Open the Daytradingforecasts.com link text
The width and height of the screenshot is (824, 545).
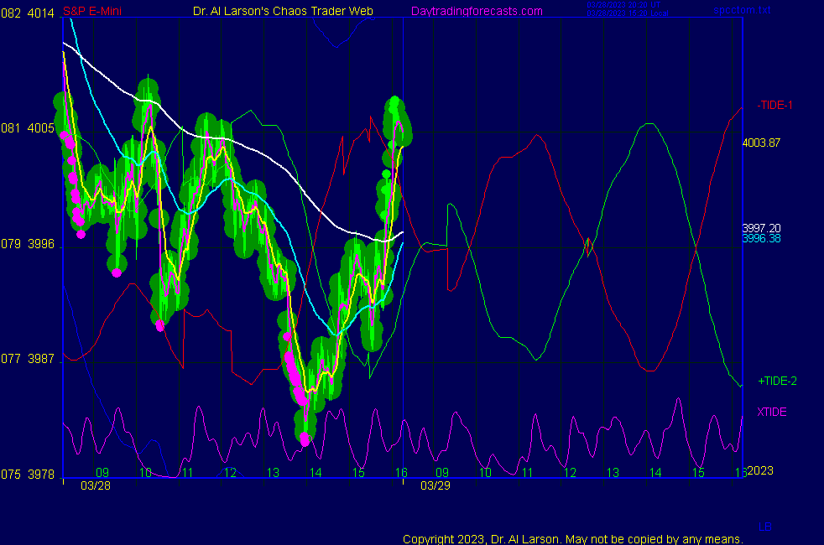(x=477, y=11)
